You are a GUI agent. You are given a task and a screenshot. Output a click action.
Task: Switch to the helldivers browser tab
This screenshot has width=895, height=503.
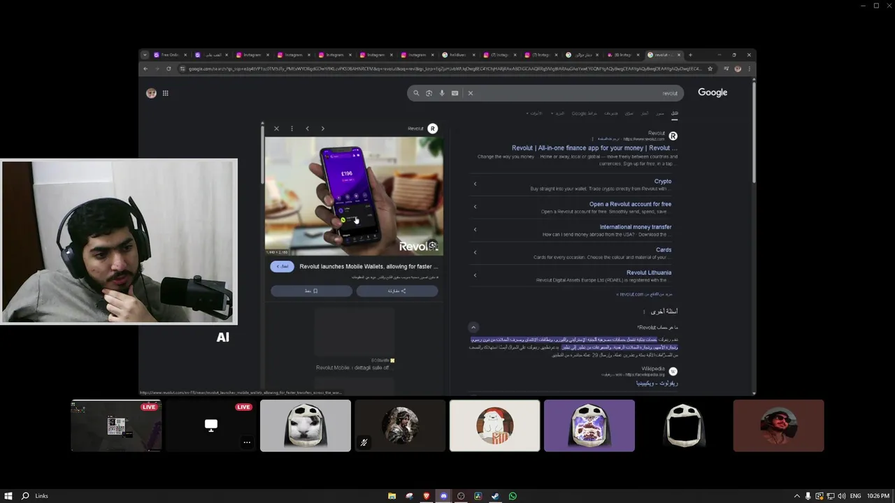click(x=457, y=54)
